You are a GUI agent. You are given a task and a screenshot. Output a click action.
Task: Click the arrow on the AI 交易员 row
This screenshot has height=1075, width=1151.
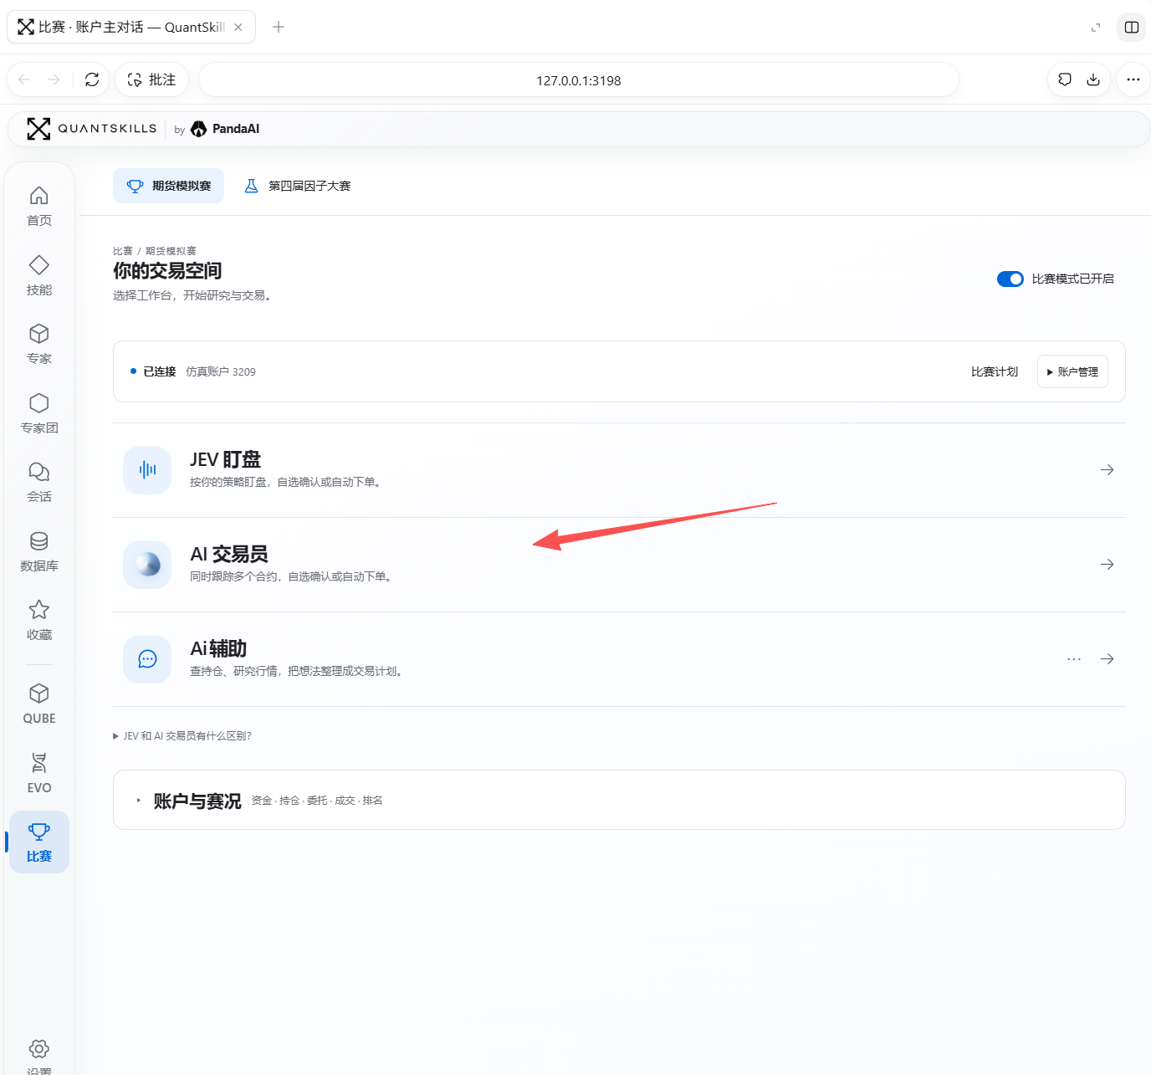coord(1107,565)
